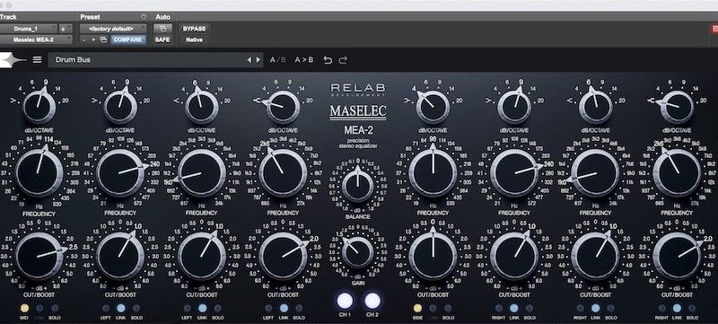
Task: Click the SIDE band CUT/BOOST knob at 0
Action: [433, 256]
